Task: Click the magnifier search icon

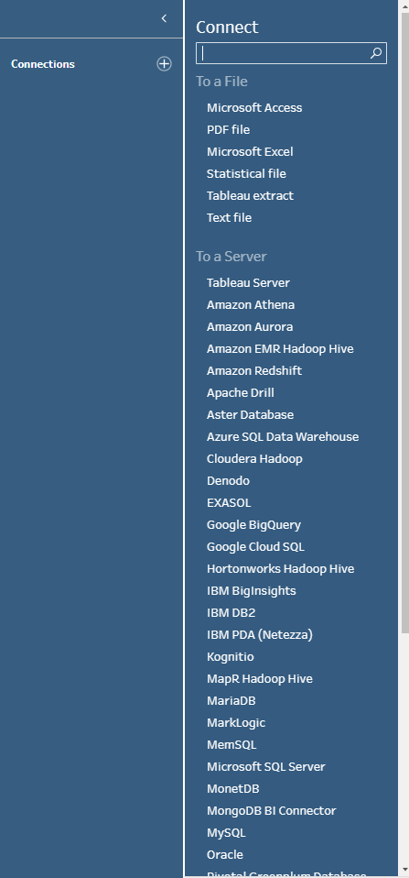Action: point(376,53)
